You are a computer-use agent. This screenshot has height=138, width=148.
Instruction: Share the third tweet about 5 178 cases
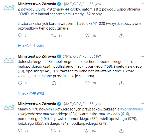pyautogui.click(x=121, y=131)
